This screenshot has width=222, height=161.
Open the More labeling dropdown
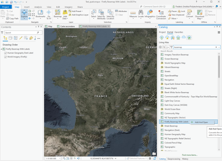click(173, 19)
